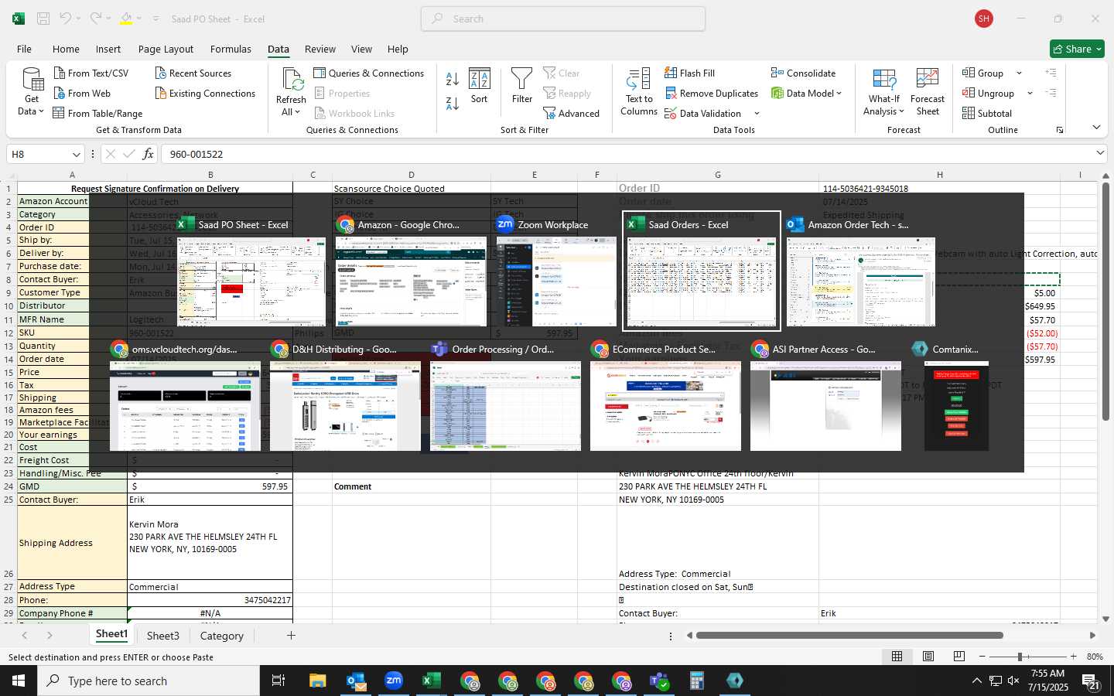The height and width of the screenshot is (696, 1114).
Task: Switch to Zoom Workplace window thumbnail
Action: (x=556, y=281)
